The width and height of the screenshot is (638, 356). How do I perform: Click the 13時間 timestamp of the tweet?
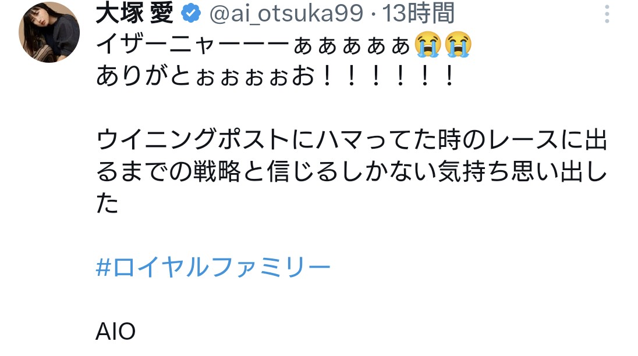click(418, 13)
